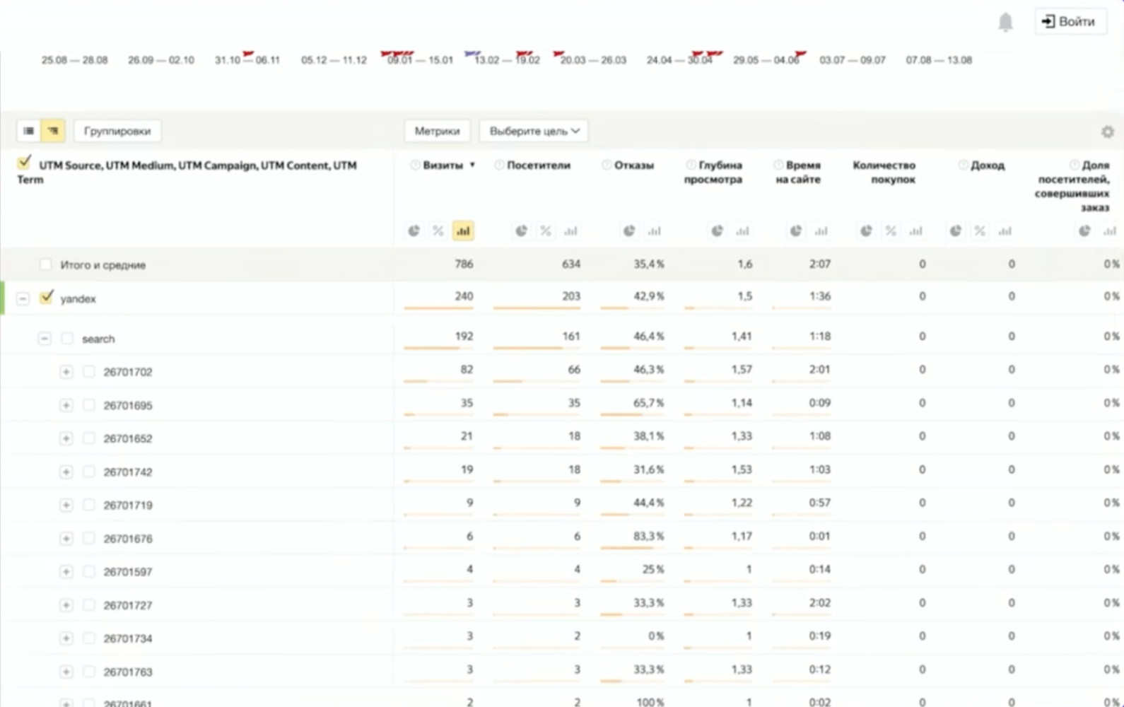1124x707 pixels.
Task: Uncheck the yandex row checkbox
Action: pos(47,298)
